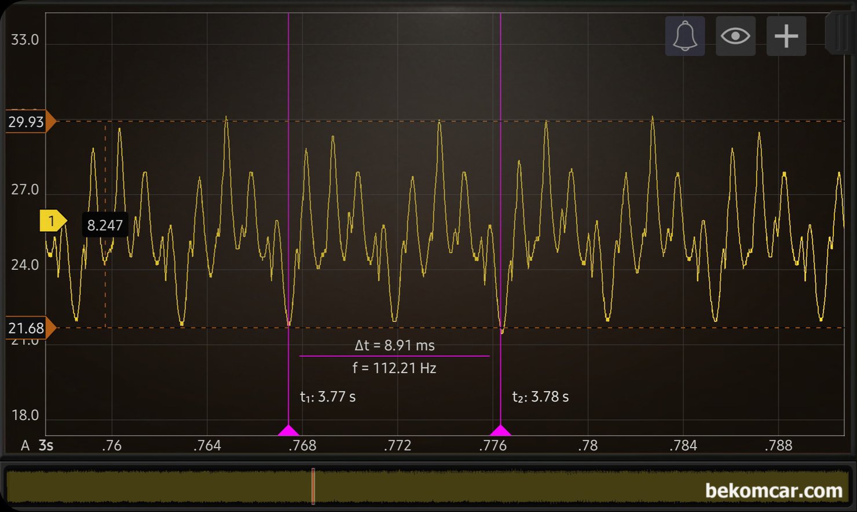This screenshot has width=857, height=512.
Task: Click the 33.0 vertical axis label
Action: tap(25, 40)
